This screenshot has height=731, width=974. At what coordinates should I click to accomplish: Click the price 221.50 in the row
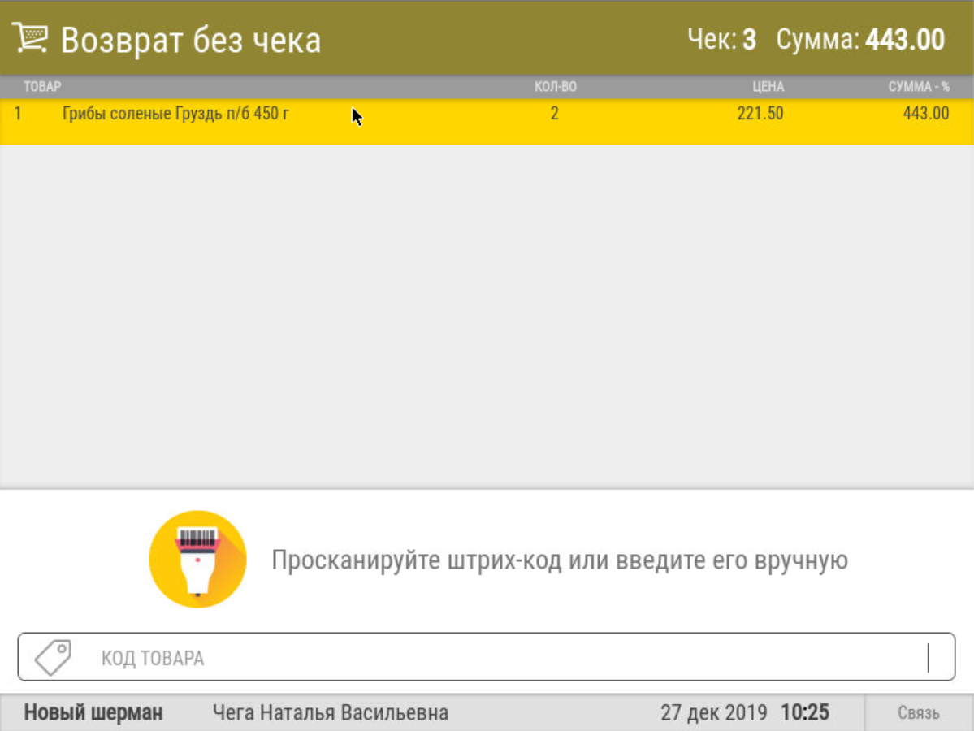coord(760,114)
